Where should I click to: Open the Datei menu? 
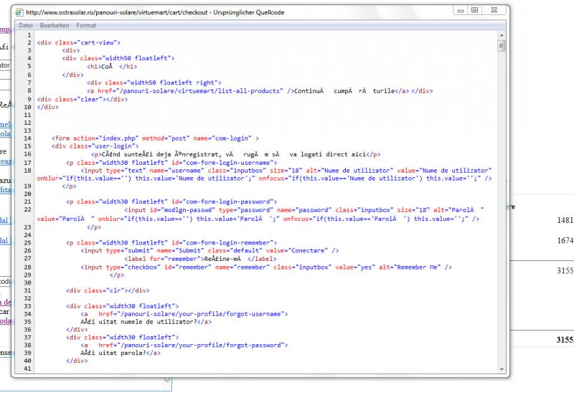coord(26,25)
